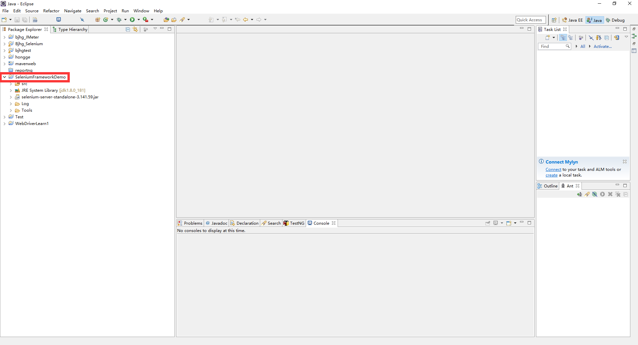Click Collapse All in Package Explorer

coord(128,29)
